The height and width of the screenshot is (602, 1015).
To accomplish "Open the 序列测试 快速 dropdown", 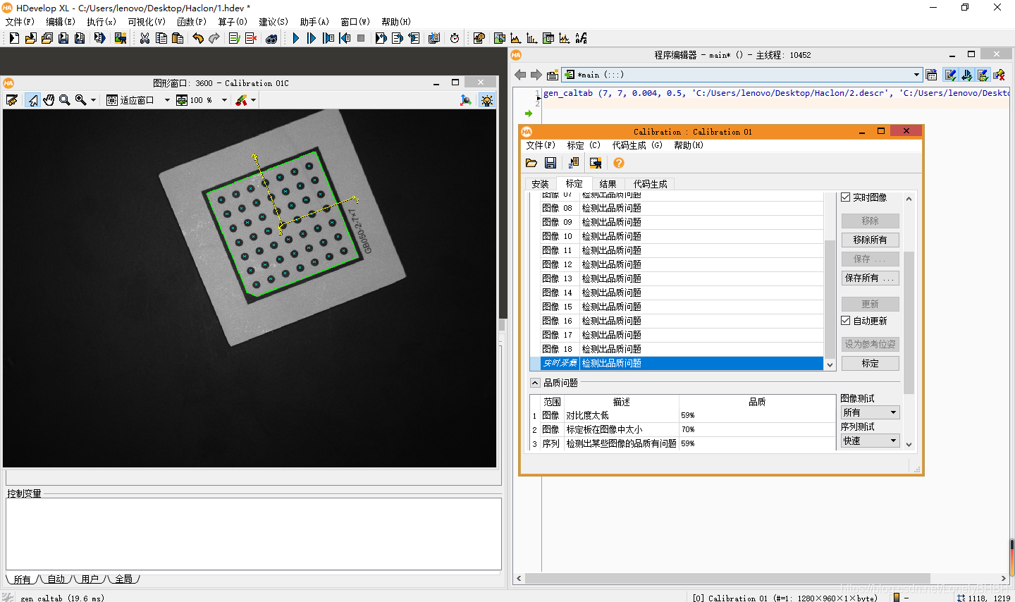I will tap(870, 441).
